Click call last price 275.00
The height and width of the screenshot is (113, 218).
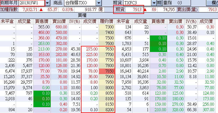click(92, 49)
